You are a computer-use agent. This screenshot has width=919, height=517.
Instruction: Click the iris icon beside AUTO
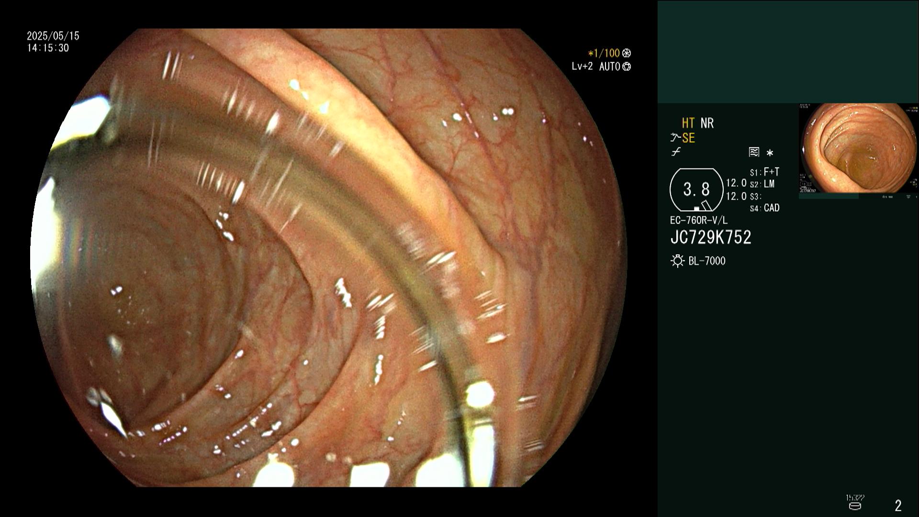(627, 67)
